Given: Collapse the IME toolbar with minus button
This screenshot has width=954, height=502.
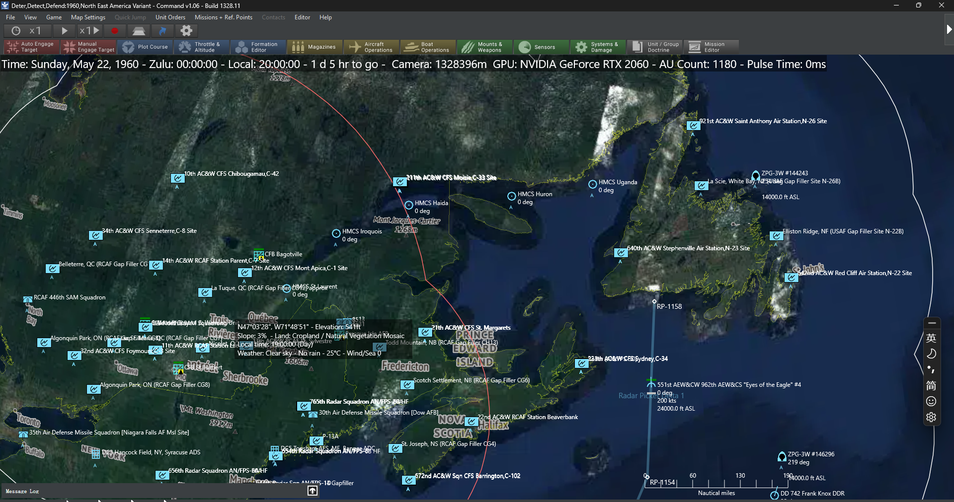Looking at the screenshot, I should pos(932,323).
